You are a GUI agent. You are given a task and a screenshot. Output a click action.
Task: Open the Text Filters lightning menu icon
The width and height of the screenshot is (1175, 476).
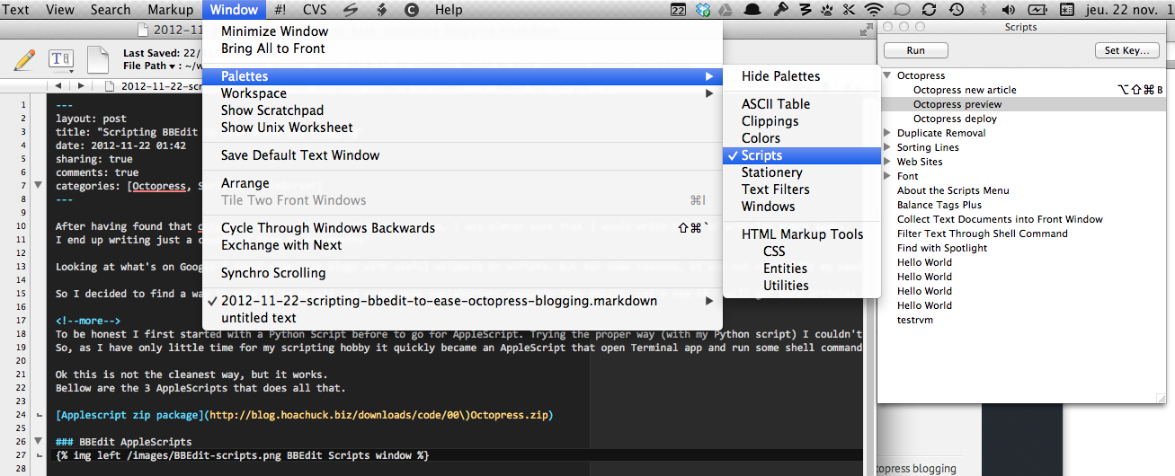pyautogui.click(x=381, y=10)
